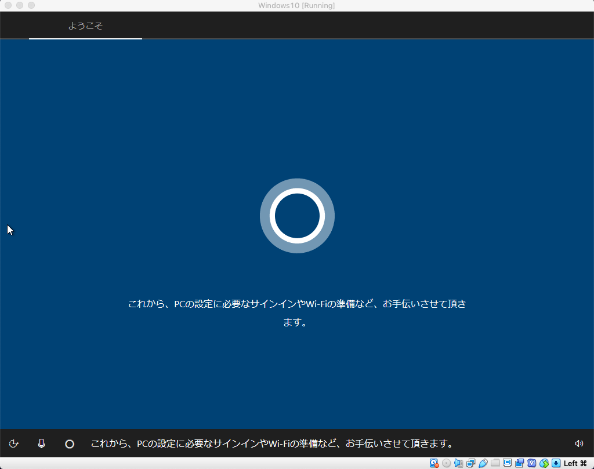The image size is (594, 469).
Task: Select the ようこそ tab
Action: click(x=85, y=26)
